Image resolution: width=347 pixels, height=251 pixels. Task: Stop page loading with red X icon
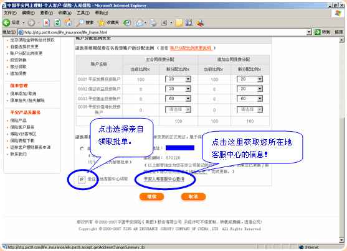[x=47, y=22]
